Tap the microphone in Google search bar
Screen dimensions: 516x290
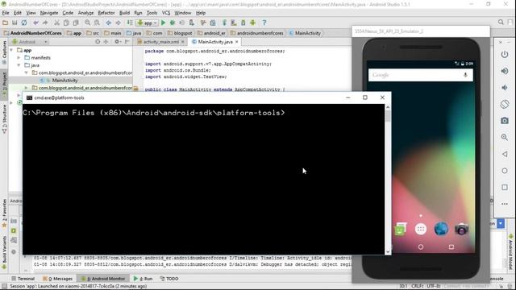(465, 75)
